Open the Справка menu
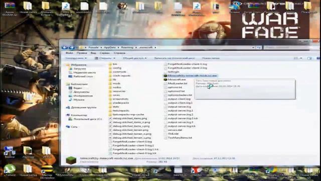Image resolution: width=321 pixels, height=181 pixels. [x=119, y=53]
